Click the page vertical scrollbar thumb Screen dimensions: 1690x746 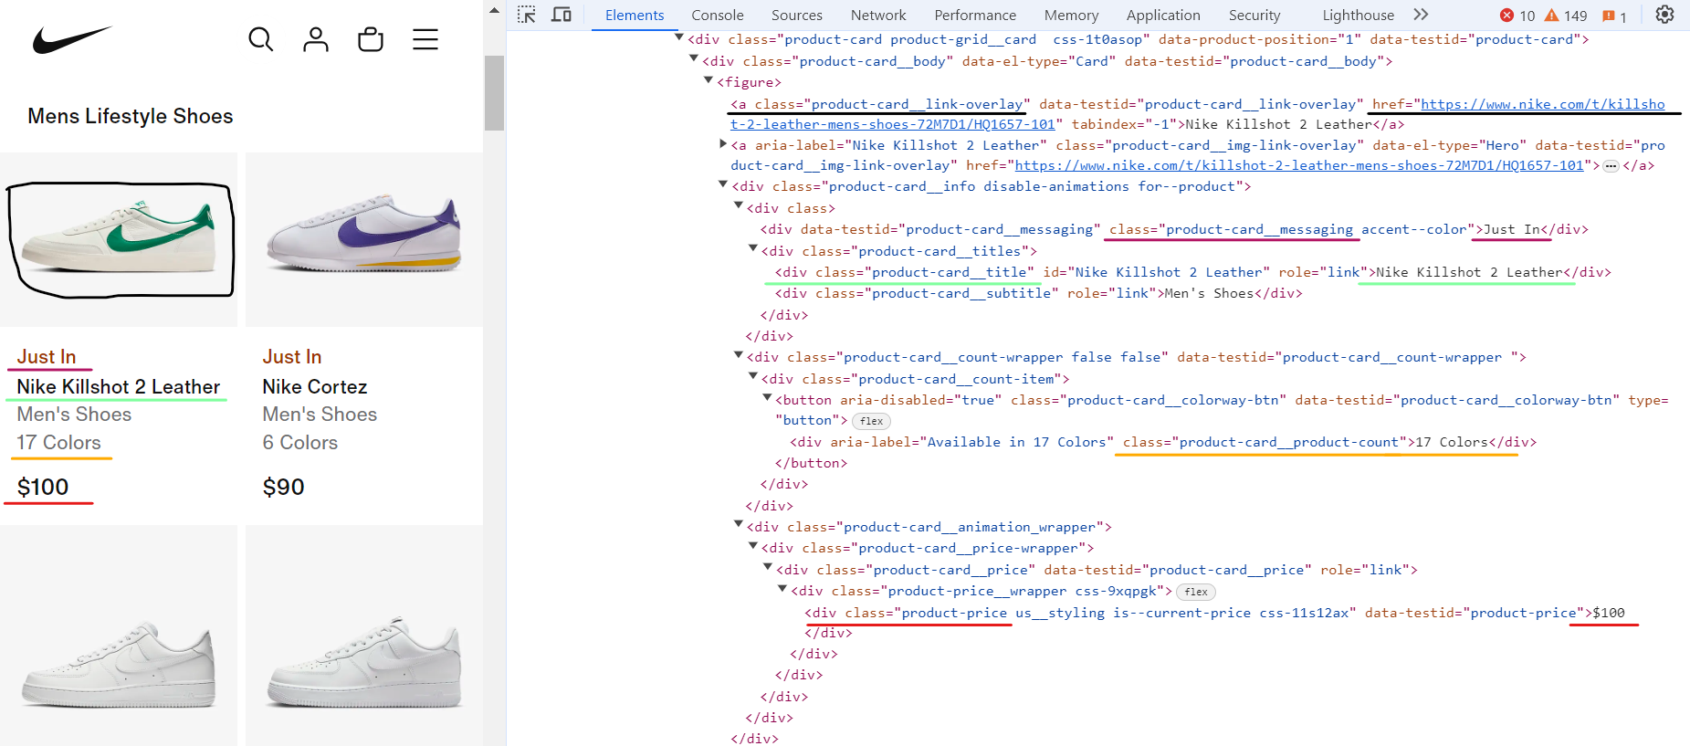pyautogui.click(x=494, y=93)
